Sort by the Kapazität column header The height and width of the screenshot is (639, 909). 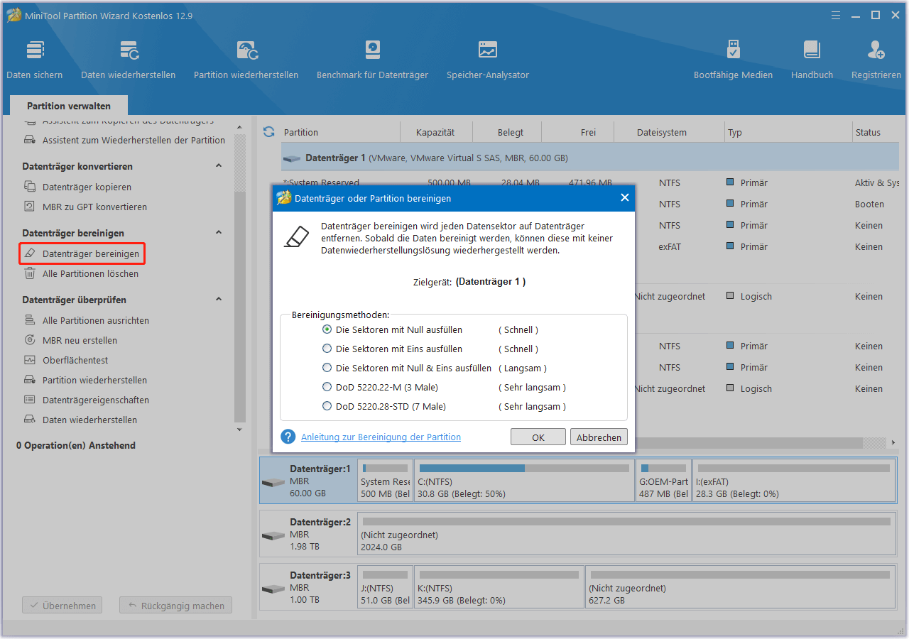pyautogui.click(x=435, y=132)
